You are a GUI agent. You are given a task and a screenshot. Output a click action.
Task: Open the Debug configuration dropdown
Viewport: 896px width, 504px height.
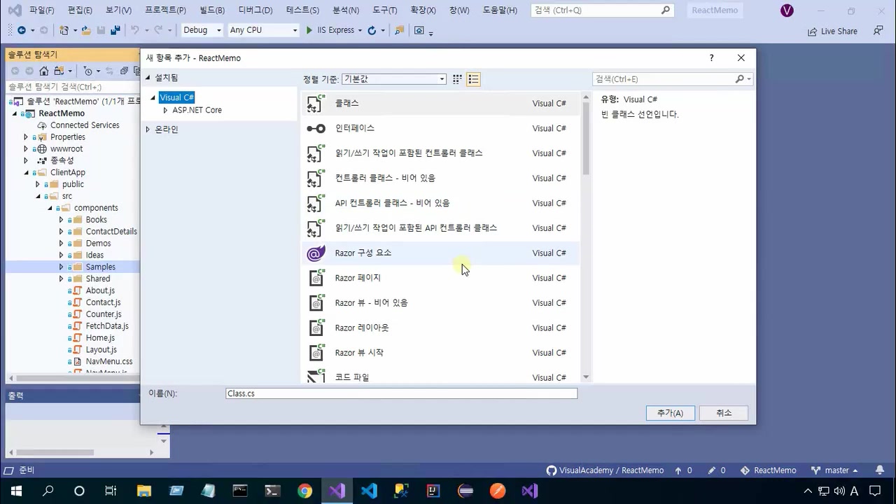click(x=200, y=30)
